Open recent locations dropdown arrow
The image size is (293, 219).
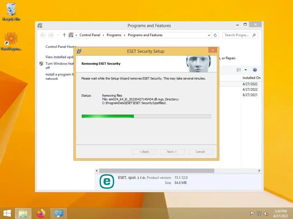pyautogui.click(x=58, y=35)
